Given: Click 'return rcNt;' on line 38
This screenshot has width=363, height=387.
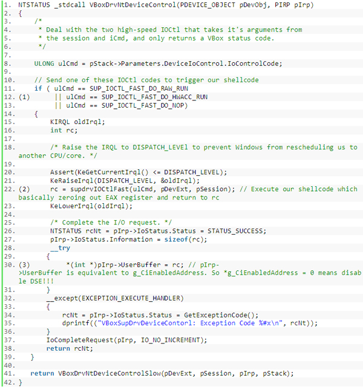Looking at the screenshot, I should pyautogui.click(x=70, y=348).
